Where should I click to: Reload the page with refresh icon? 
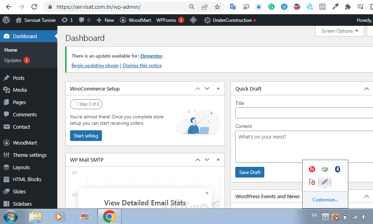click(34, 7)
